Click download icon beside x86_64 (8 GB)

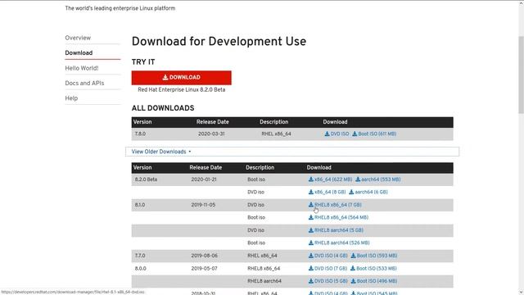pyautogui.click(x=311, y=192)
